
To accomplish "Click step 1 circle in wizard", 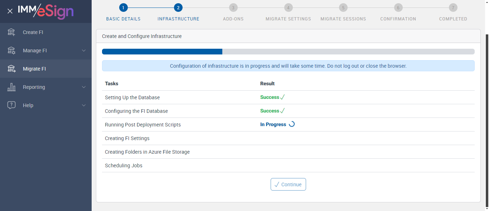I will [x=123, y=8].
